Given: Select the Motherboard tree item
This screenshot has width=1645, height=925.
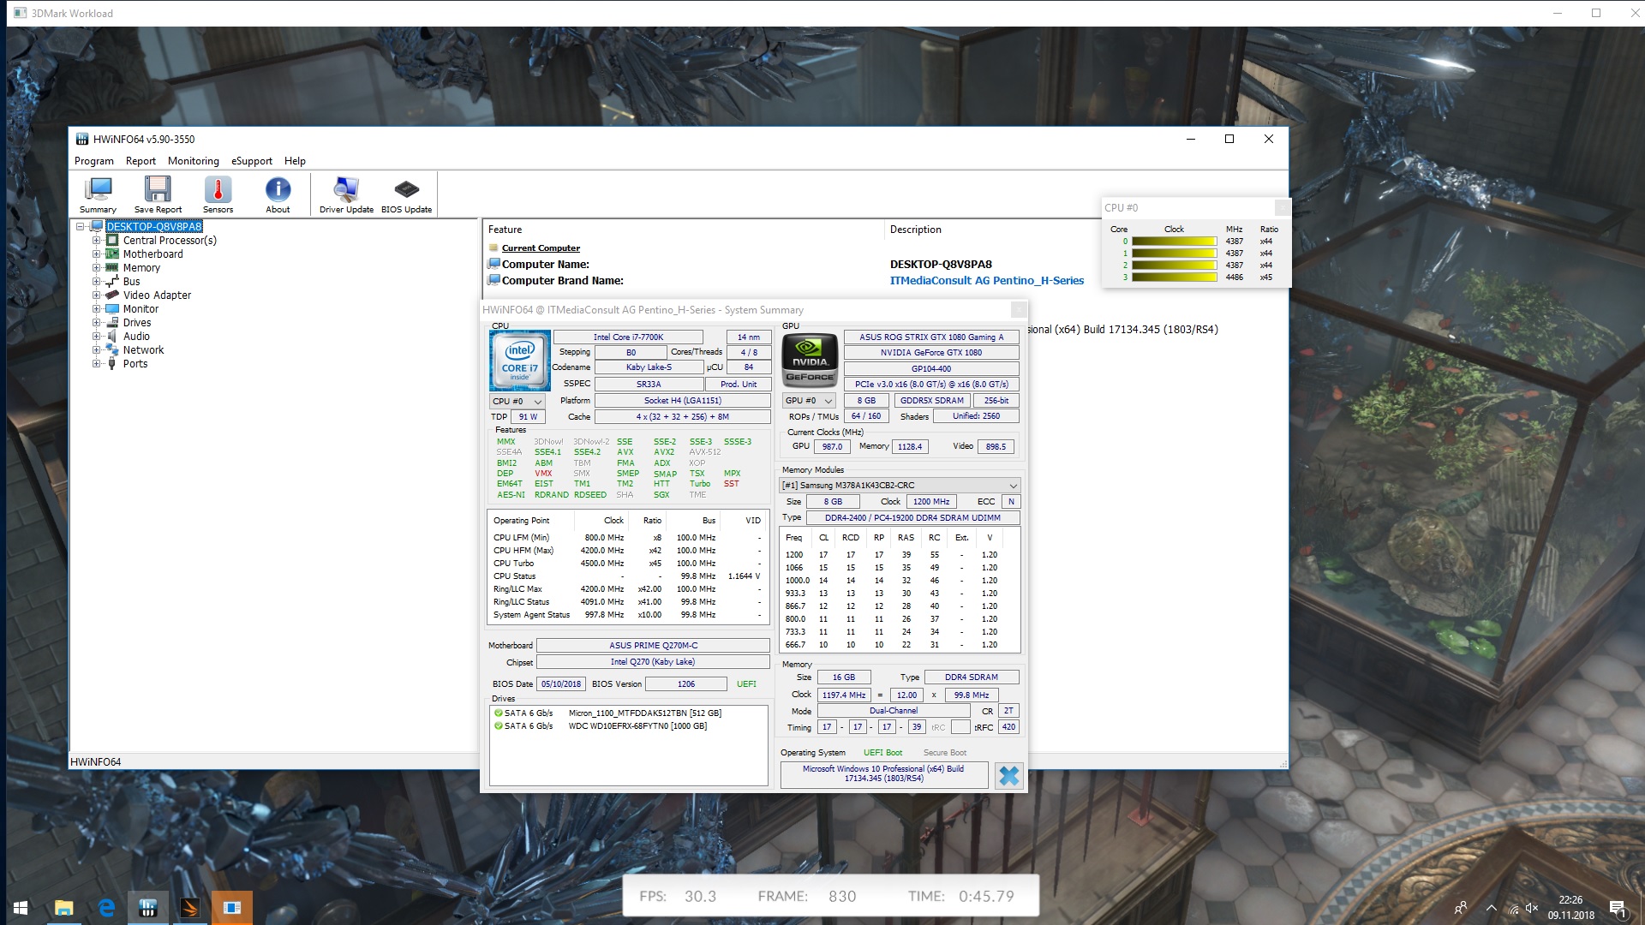Looking at the screenshot, I should pos(153,254).
